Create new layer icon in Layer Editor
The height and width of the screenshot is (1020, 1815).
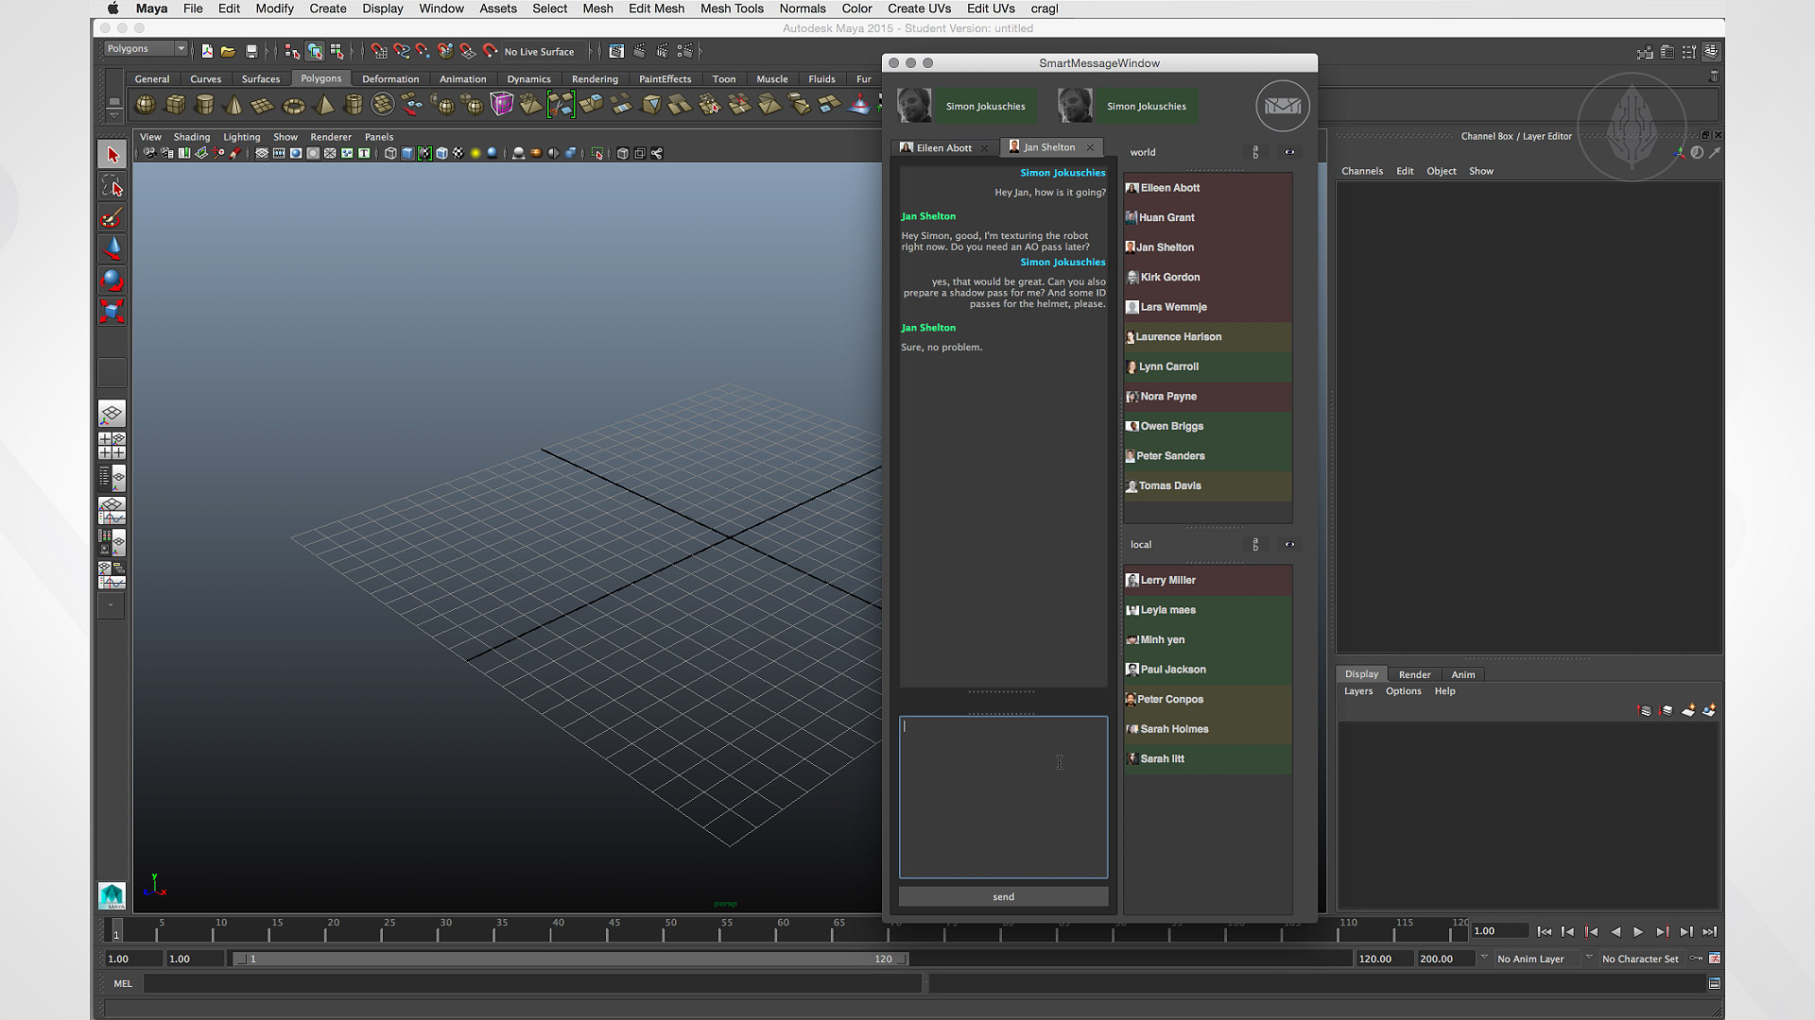[1687, 710]
